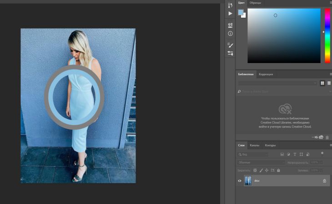Image resolution: width=332 pixels, height=204 pixels.
Task: Toggle lock position icon
Action: [267, 170]
